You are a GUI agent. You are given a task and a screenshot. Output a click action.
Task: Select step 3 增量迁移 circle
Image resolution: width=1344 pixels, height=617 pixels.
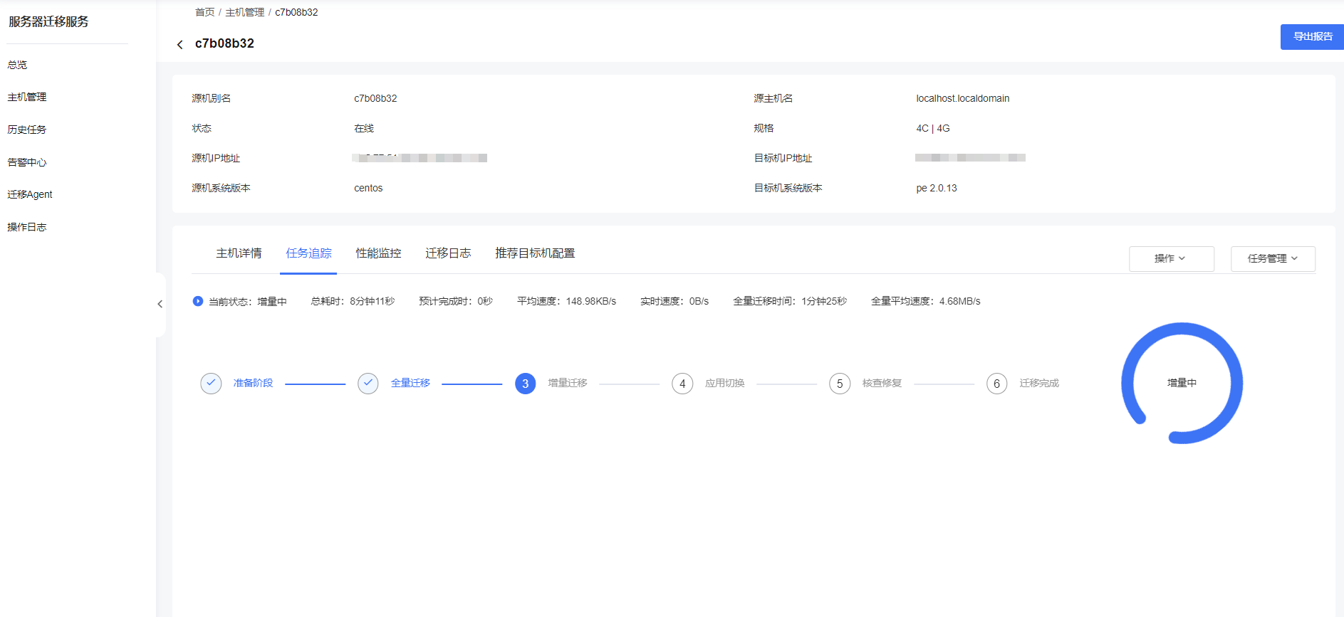[x=526, y=384]
